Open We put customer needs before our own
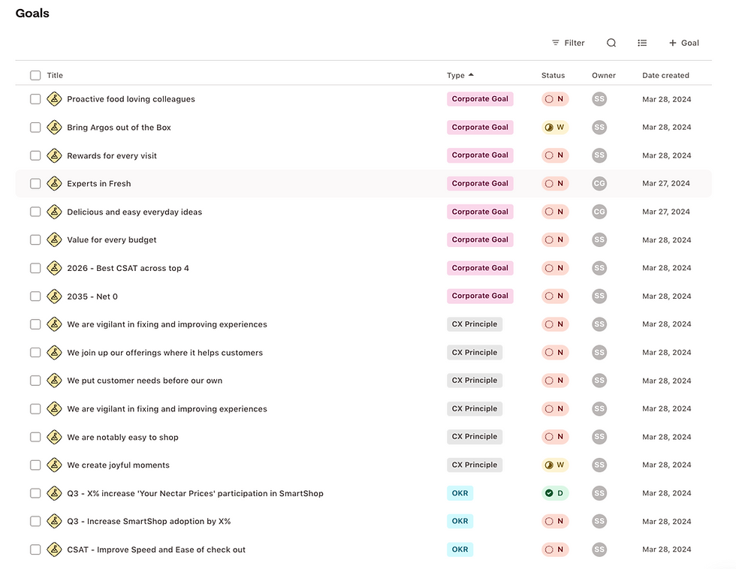Image resolution: width=736 pixels, height=569 pixels. (x=144, y=381)
